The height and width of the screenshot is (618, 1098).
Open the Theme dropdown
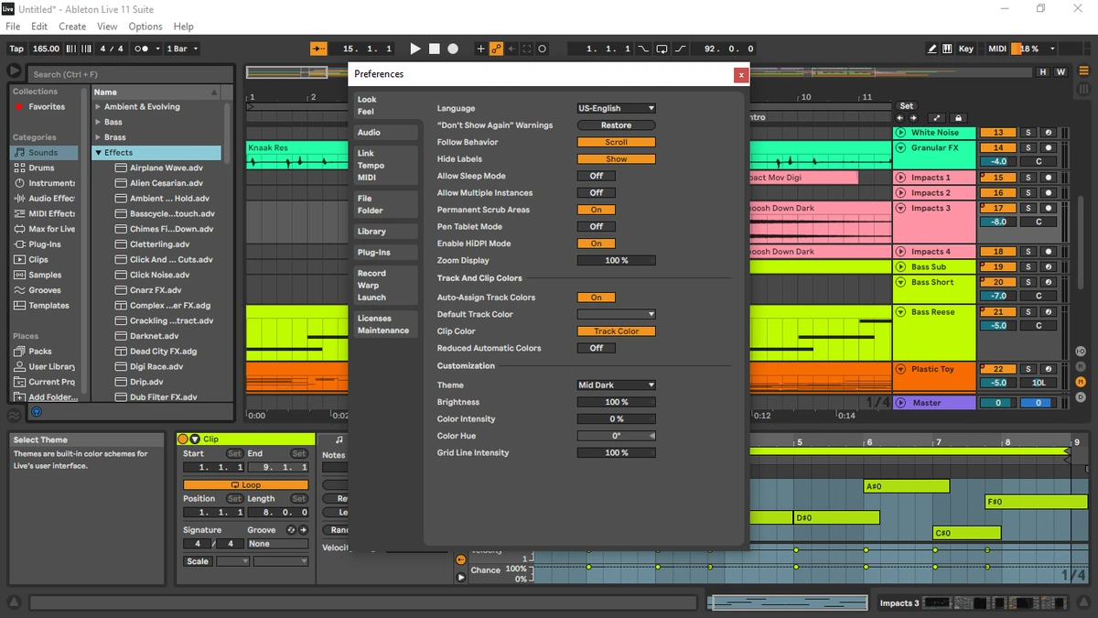point(617,385)
